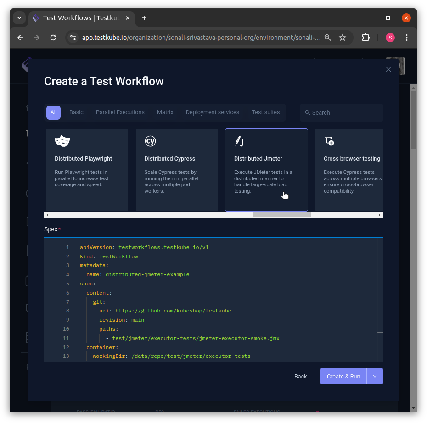Open the Test suites tab
The image size is (427, 423).
coord(265,112)
